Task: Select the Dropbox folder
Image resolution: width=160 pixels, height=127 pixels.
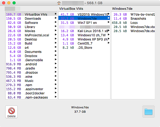Action: click(x=31, y=56)
